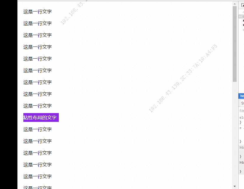Select the closing tag below the expandable nodes
Image resolution: width=244 pixels, height=189 pixels.
(x=243, y=30)
